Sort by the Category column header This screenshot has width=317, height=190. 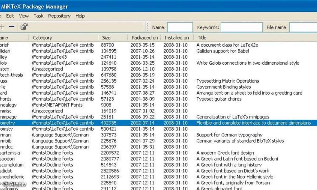point(63,38)
